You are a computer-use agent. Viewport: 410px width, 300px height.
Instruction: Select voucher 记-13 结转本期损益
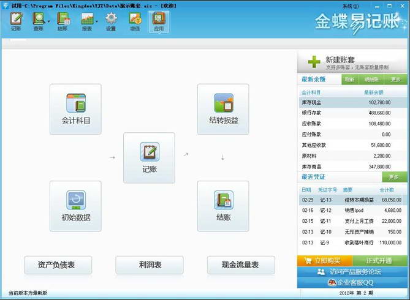point(353,200)
